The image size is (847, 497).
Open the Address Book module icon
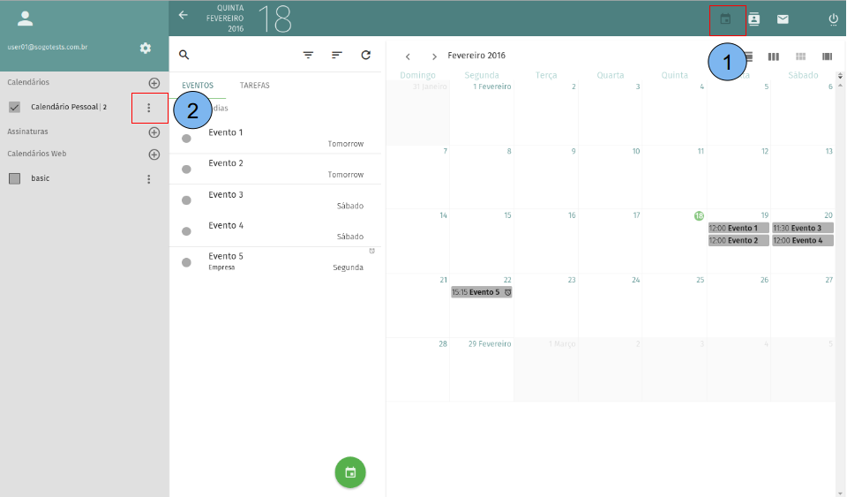tap(753, 19)
